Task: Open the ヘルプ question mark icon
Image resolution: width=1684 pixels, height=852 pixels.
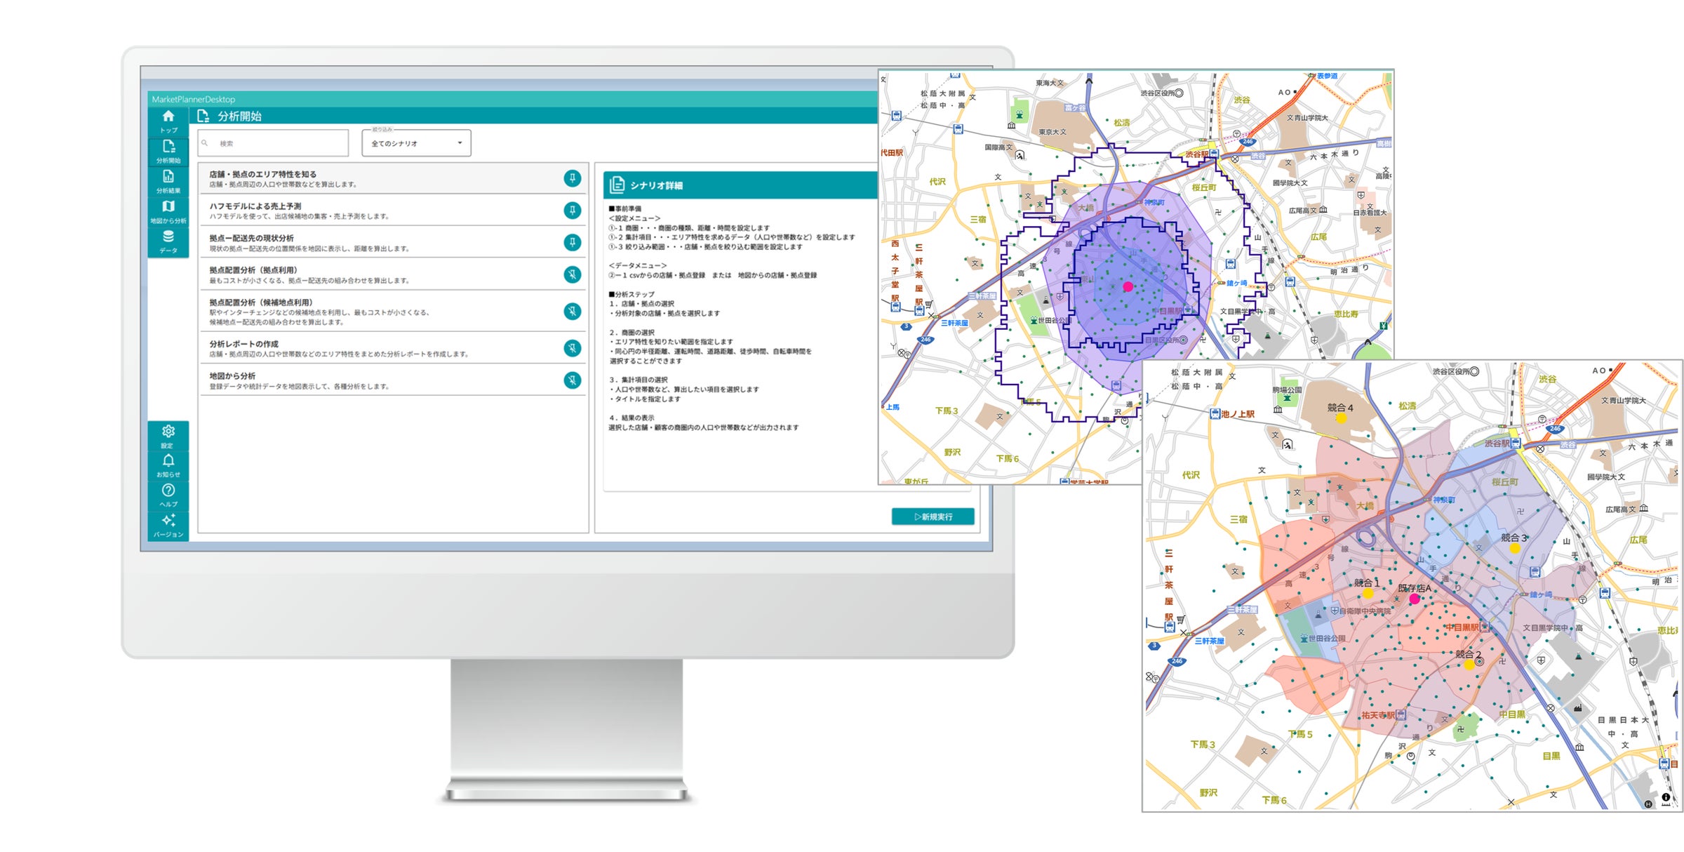Action: 168,491
